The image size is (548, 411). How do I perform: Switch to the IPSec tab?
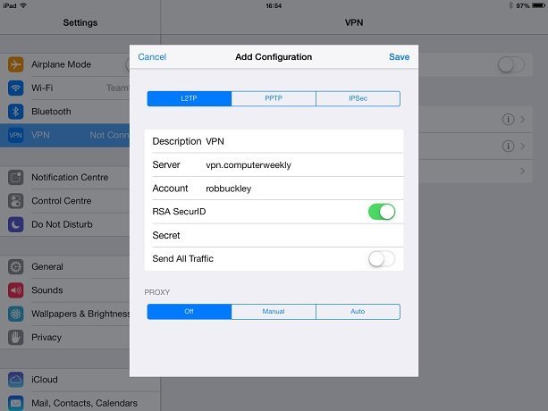click(x=358, y=99)
